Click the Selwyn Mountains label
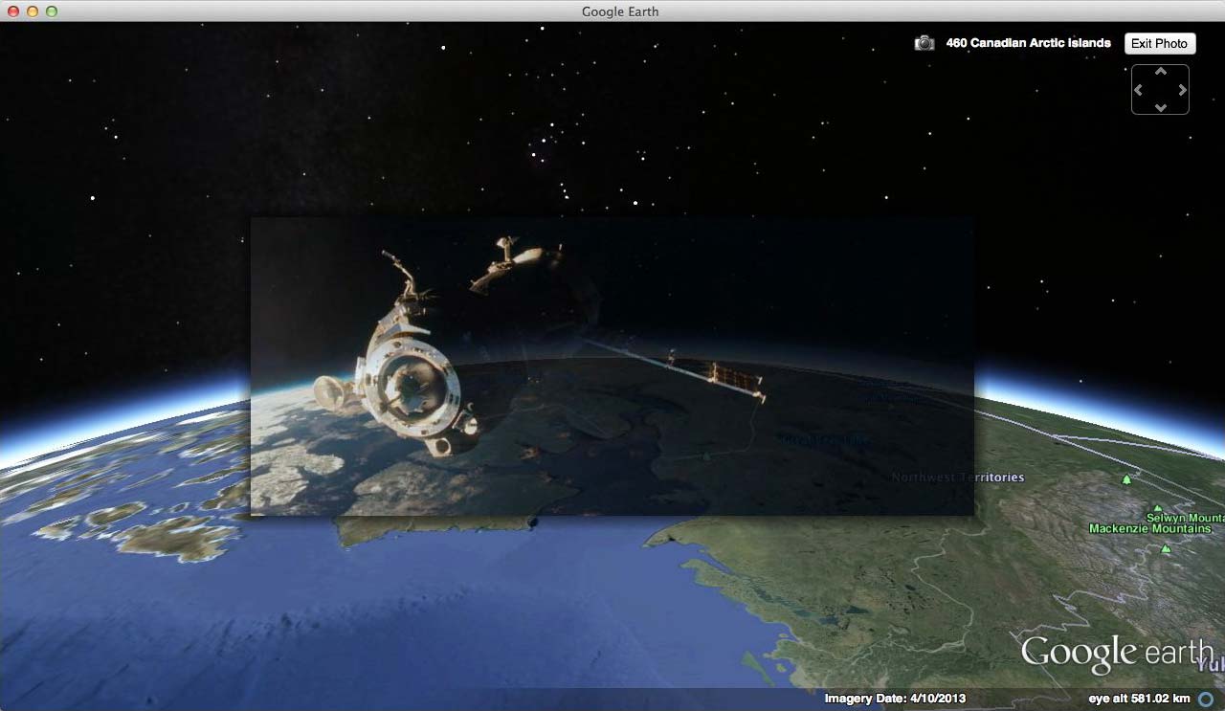The height and width of the screenshot is (711, 1225). pos(1186,518)
